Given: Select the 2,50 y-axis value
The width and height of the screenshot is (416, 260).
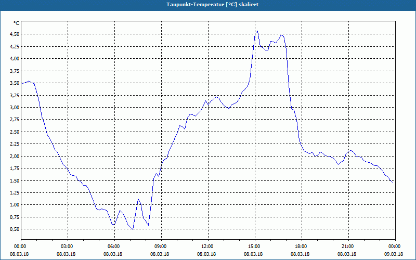Looking at the screenshot, I should 15,132.
